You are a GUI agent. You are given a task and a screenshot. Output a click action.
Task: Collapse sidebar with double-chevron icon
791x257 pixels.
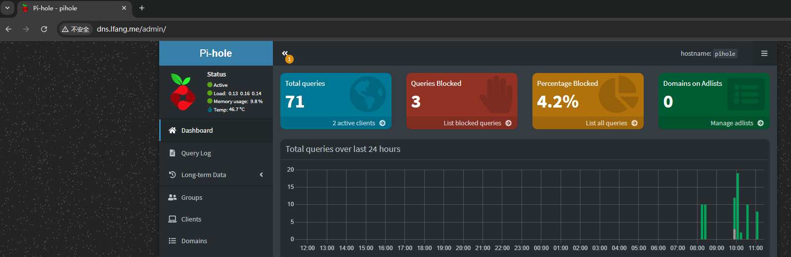285,53
